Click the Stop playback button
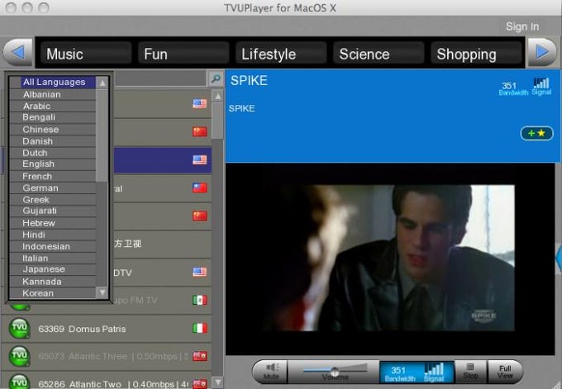 (470, 372)
